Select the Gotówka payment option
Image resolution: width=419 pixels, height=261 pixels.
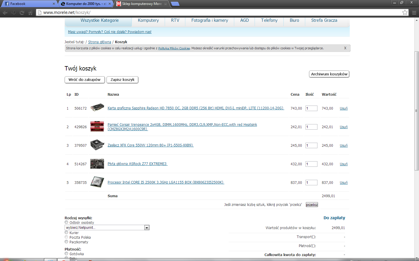tap(66, 254)
